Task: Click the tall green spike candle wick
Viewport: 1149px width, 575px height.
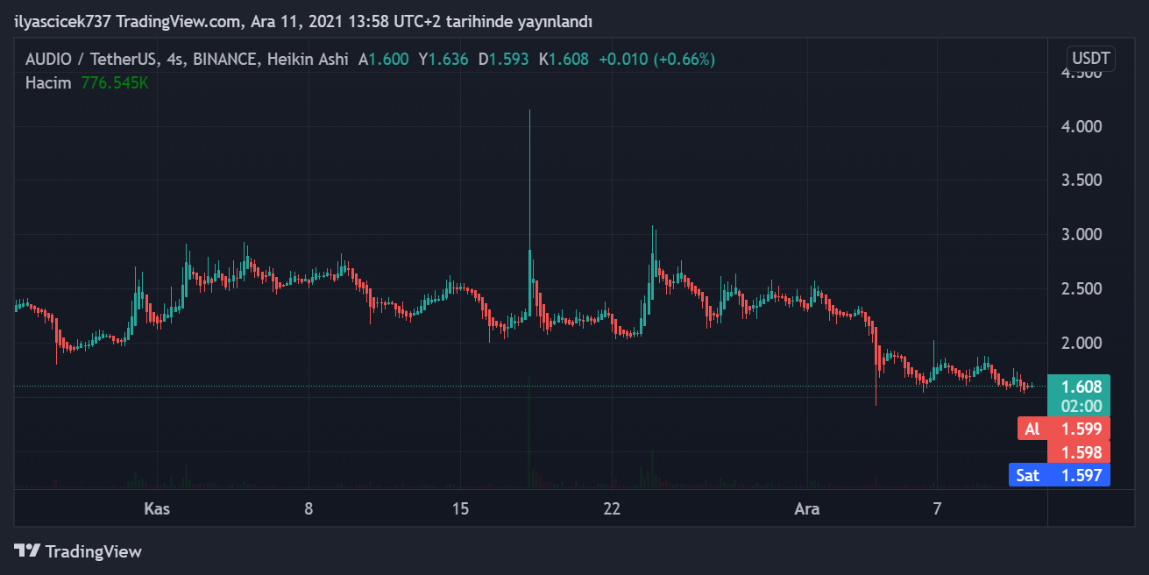Action: click(x=529, y=175)
